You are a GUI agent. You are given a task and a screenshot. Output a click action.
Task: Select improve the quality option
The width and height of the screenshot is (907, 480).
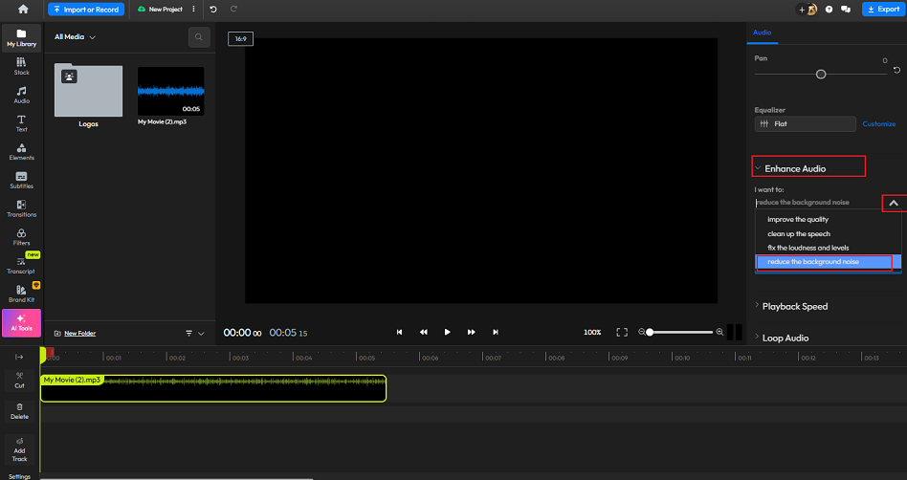coord(828,219)
